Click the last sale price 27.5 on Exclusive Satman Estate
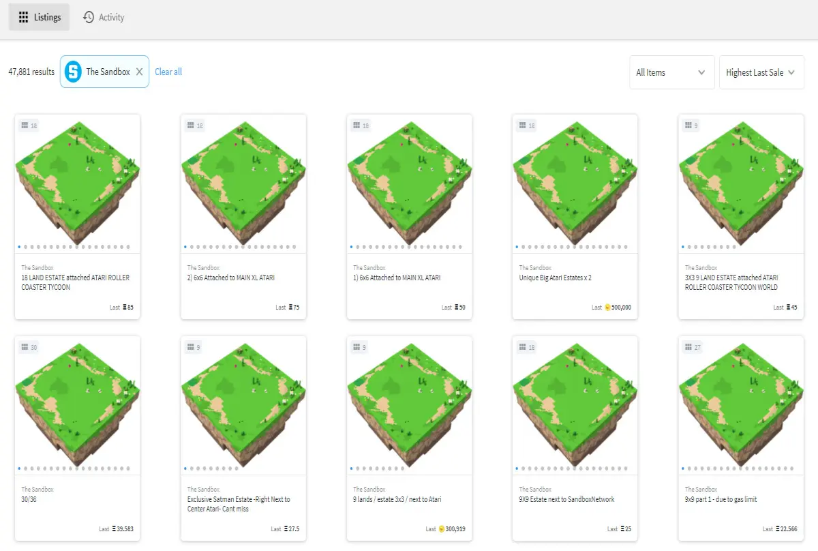This screenshot has width=818, height=551. click(x=292, y=529)
